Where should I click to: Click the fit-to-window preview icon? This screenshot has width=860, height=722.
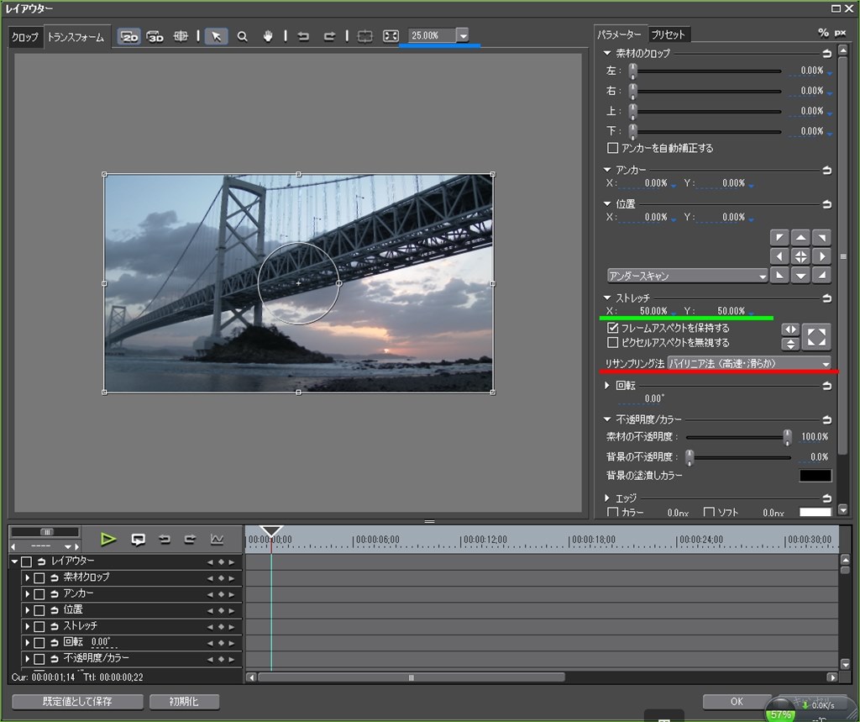(391, 36)
